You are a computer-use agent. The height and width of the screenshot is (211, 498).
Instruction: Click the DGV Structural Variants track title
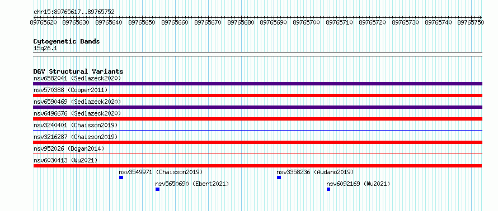pos(78,71)
